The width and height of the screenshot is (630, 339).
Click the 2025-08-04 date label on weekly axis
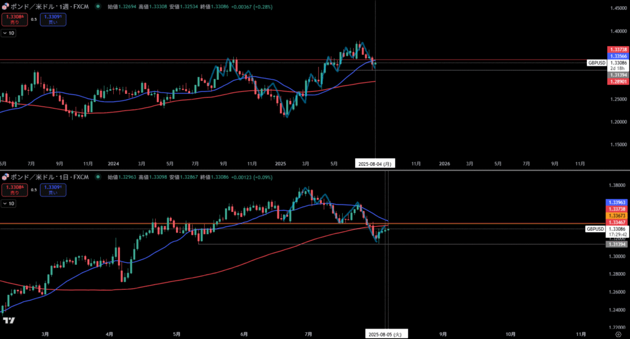pyautogui.click(x=375, y=164)
